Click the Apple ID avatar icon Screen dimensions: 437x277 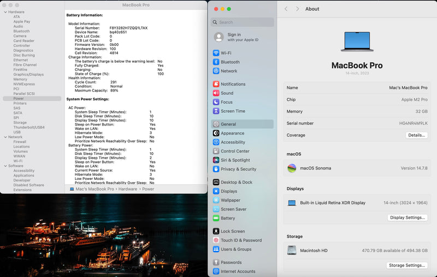click(x=219, y=37)
